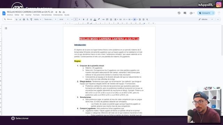Click the line and paragraph spacing icon
This screenshot has height=125, width=223.
click(x=121, y=19)
